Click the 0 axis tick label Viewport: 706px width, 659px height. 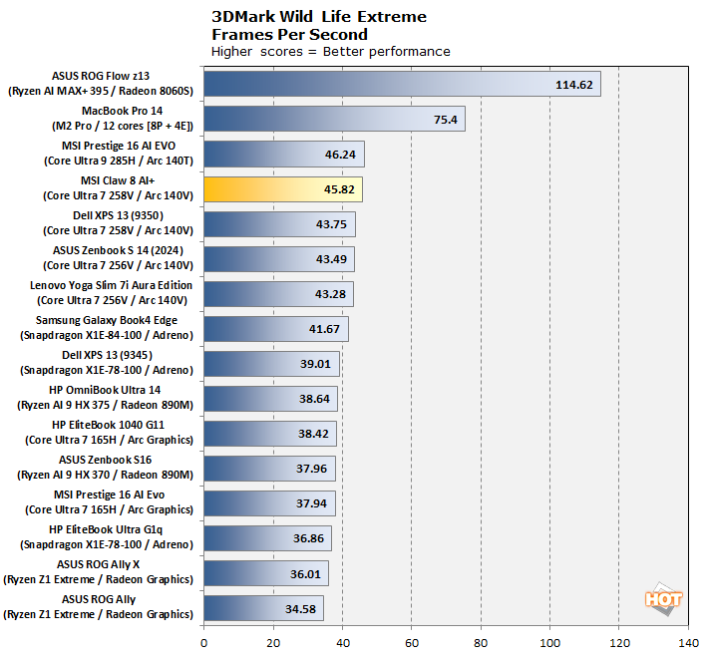tap(204, 643)
